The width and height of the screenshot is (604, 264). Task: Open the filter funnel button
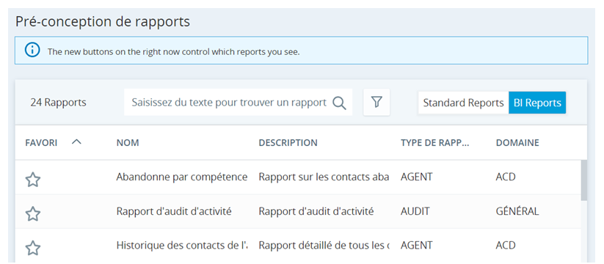(x=376, y=102)
